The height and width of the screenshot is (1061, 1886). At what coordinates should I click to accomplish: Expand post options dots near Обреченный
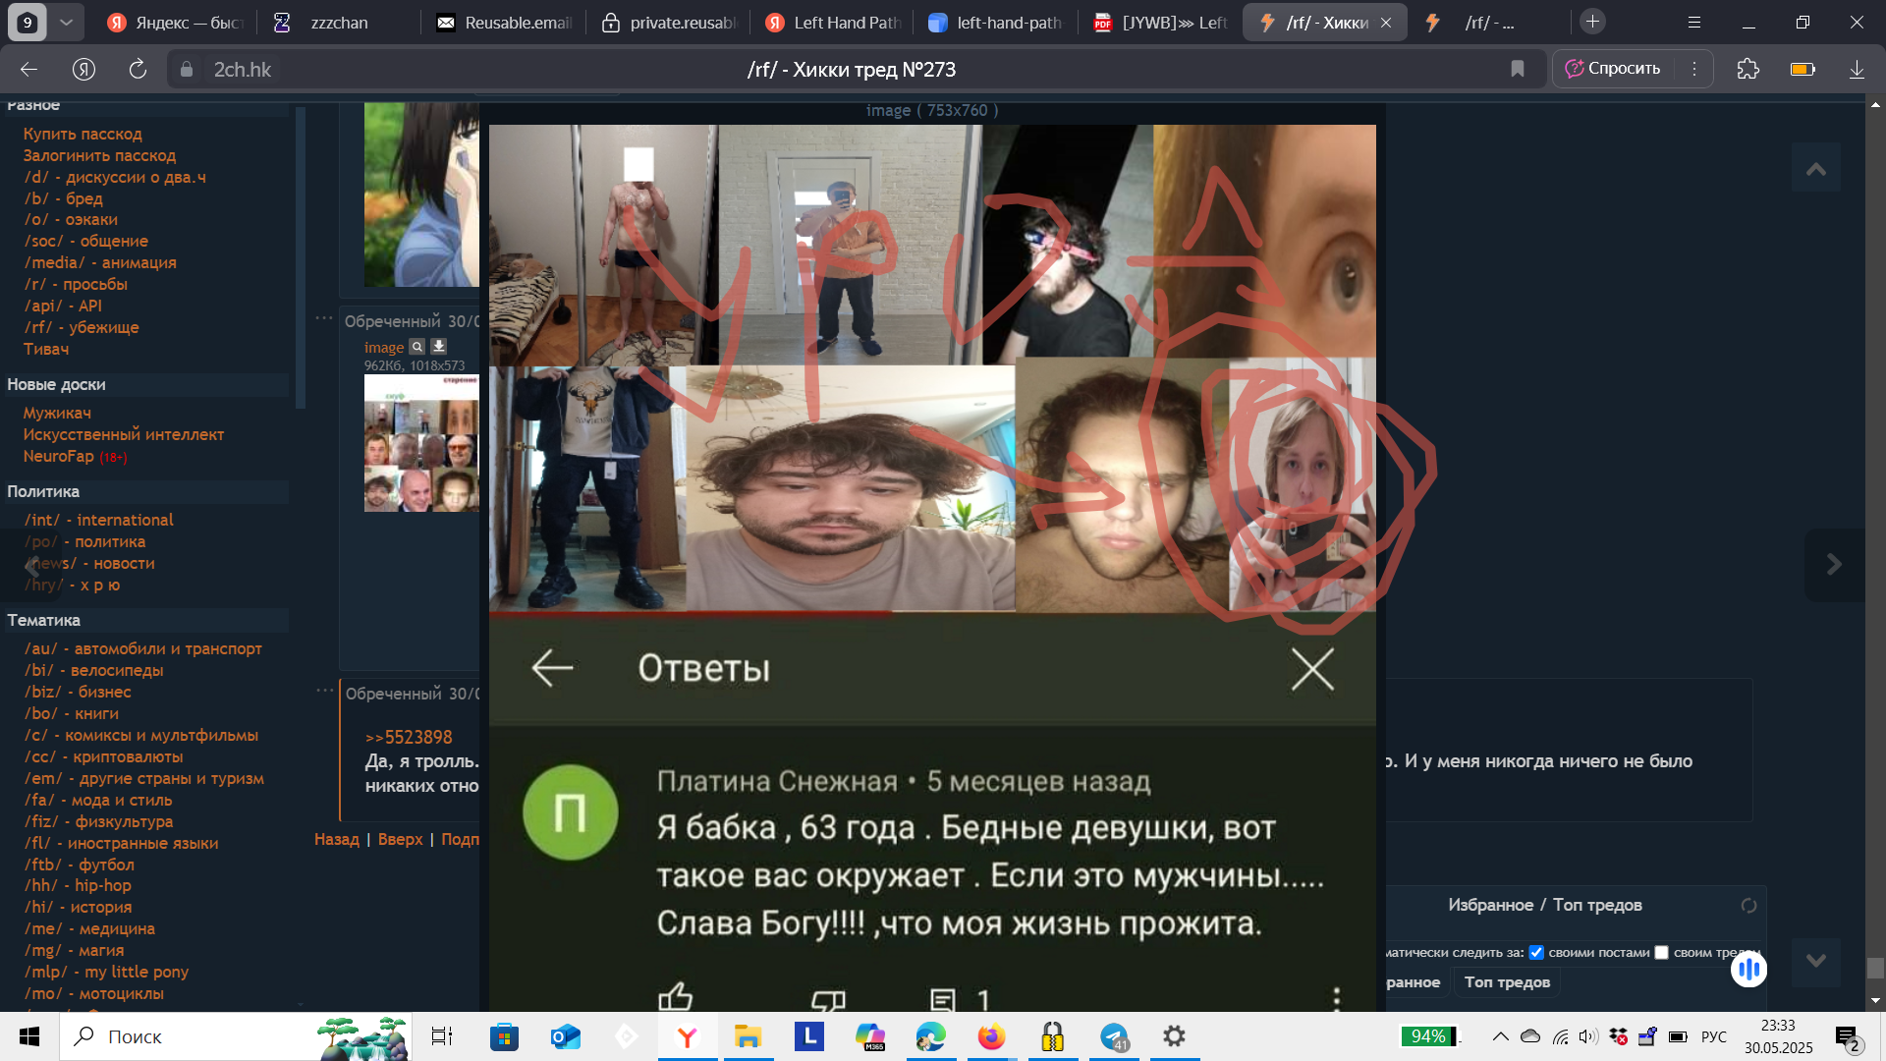pyautogui.click(x=324, y=318)
